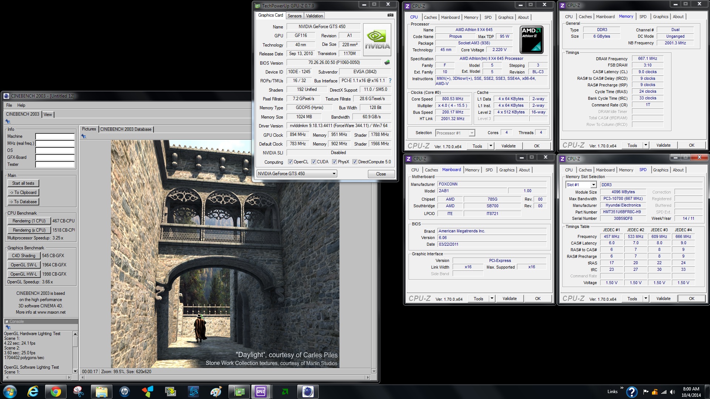Toggle the PhysX checkbox in GPU-Z
Screen dimensions: 710x399
pos(334,162)
